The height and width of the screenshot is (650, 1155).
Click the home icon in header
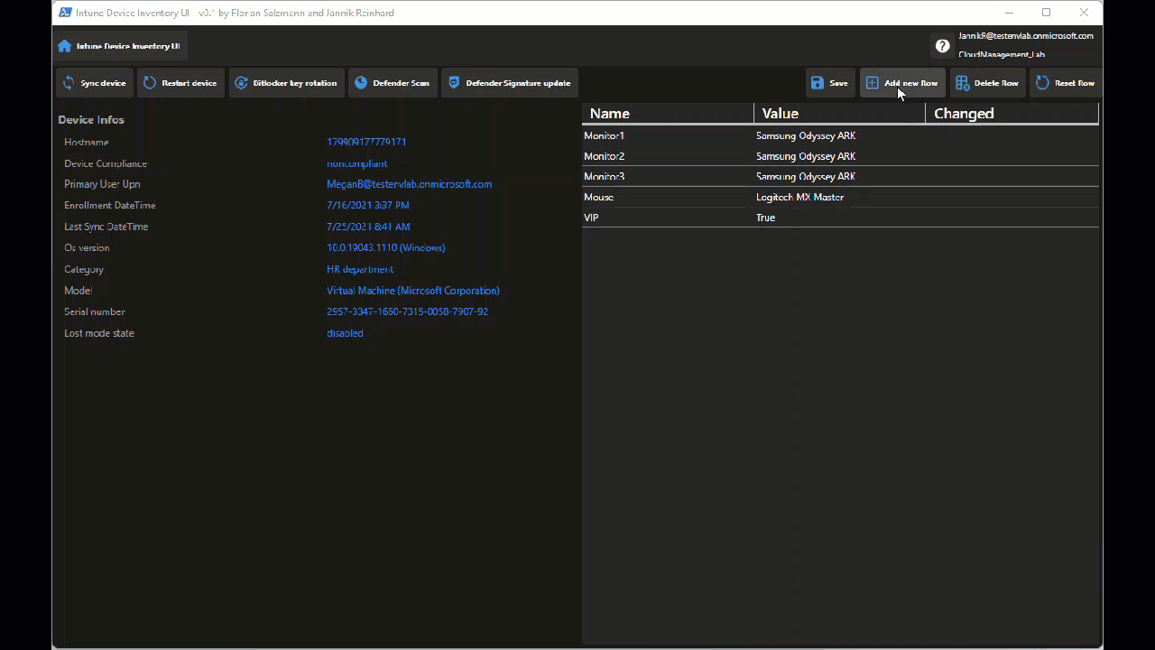click(x=64, y=46)
